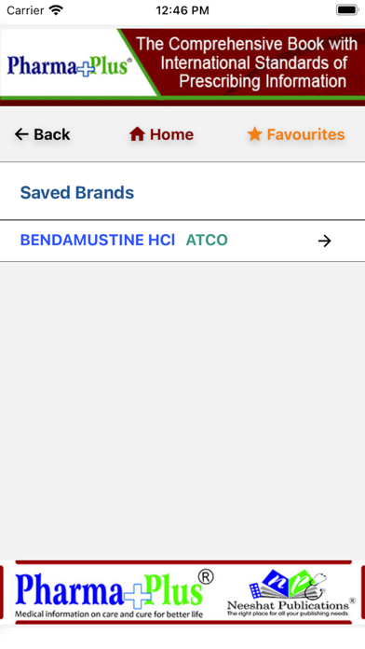Screen dimensions: 365x649
Task: Tap the Wi-Fi status icon
Action: (56, 10)
